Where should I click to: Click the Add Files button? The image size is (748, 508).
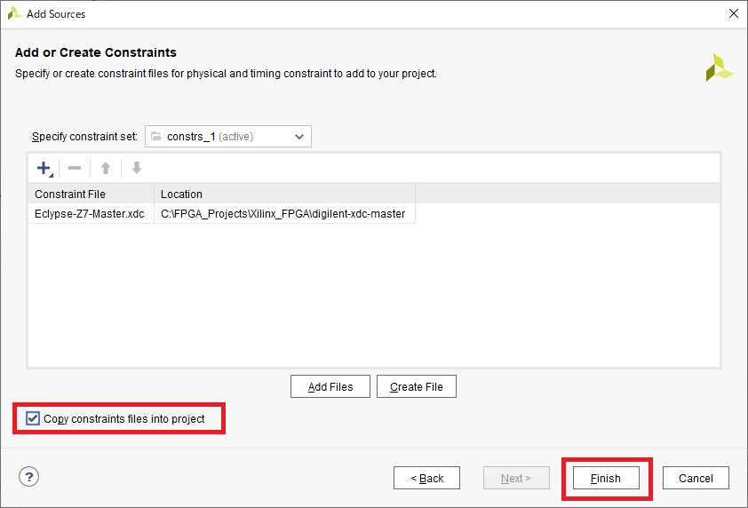[330, 386]
